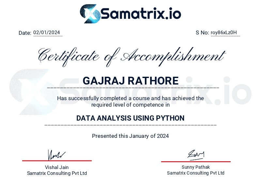Click the "S No:" label
The height and width of the screenshot is (184, 261).
(202, 33)
